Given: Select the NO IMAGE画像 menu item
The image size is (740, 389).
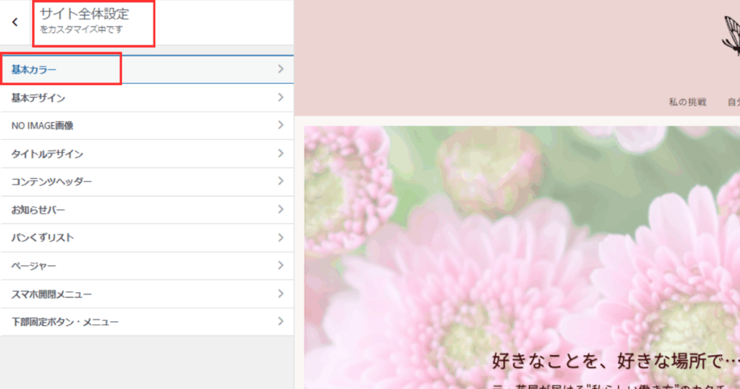Looking at the screenshot, I should coord(42,126).
